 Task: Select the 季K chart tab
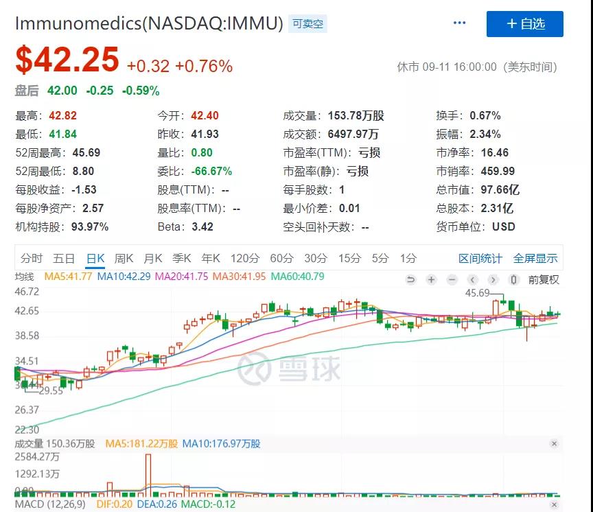coord(181,258)
